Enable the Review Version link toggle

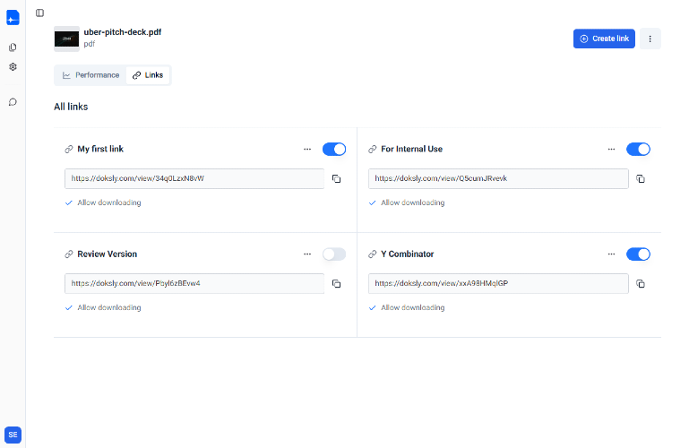[x=334, y=254]
